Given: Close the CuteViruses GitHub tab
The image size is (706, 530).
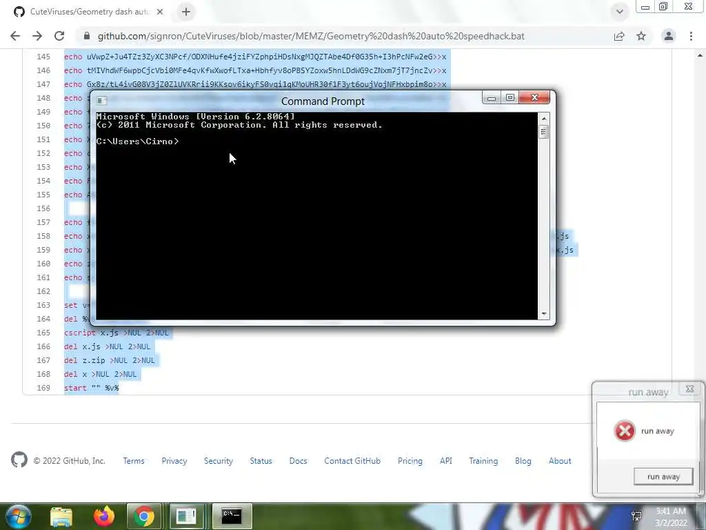Looking at the screenshot, I should [x=160, y=12].
